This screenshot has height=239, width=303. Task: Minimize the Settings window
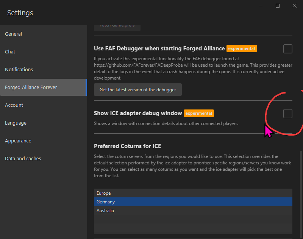click(261, 6)
